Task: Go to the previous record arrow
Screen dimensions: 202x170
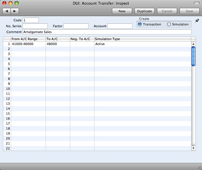Action: 7,11
